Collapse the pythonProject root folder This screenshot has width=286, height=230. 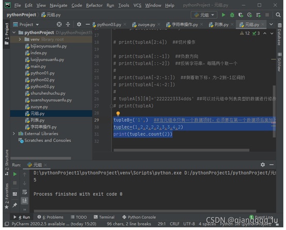(14, 33)
